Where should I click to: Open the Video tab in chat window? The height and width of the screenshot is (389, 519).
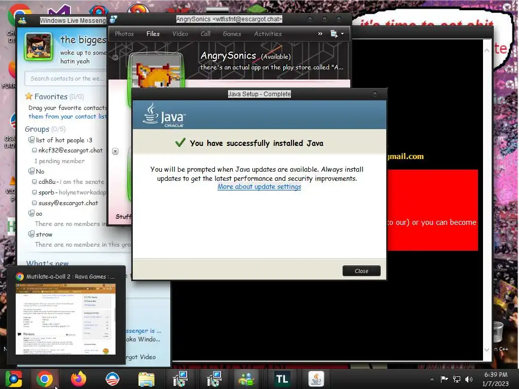(180, 34)
